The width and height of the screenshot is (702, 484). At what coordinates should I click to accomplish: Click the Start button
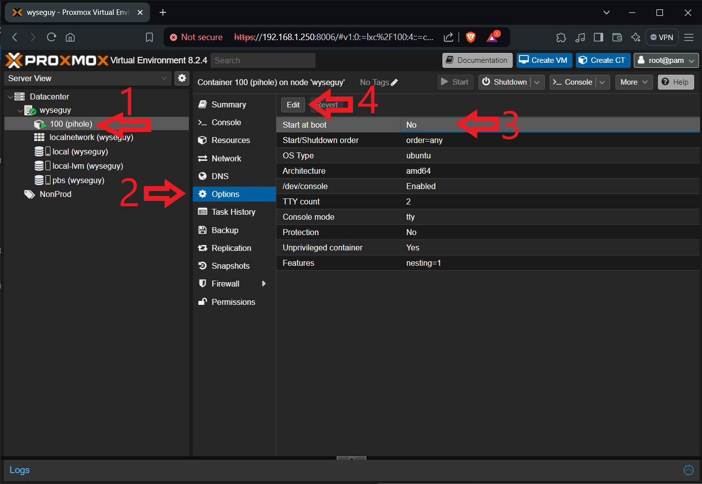(x=455, y=82)
